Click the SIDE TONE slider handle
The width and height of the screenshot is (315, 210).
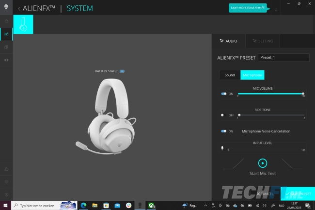(239, 115)
